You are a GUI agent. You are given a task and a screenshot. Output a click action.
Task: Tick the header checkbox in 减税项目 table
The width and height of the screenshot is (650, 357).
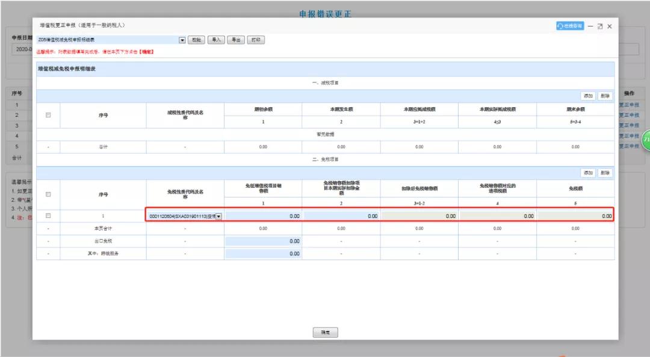[x=48, y=115]
